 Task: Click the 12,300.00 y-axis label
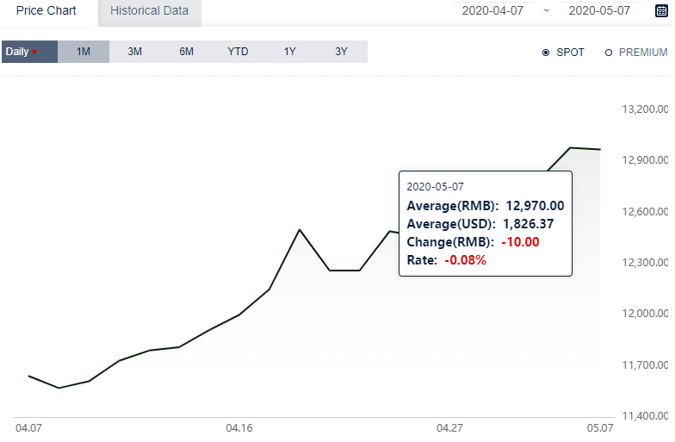coord(645,262)
